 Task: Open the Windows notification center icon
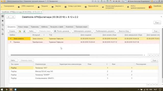pos(160,89)
